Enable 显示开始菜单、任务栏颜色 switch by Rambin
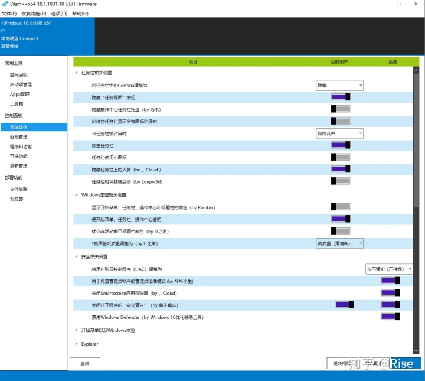 coord(341,207)
